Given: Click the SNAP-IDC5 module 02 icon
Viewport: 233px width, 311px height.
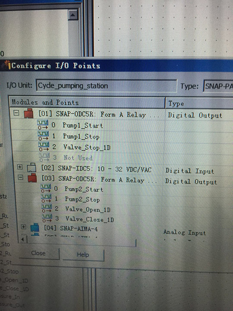Looking at the screenshot, I should [x=32, y=167].
